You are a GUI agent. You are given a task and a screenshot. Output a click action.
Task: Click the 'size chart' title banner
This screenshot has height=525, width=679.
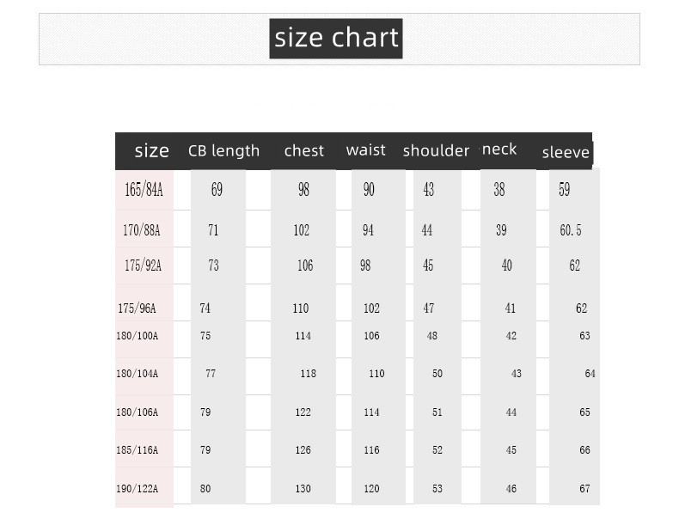pyautogui.click(x=335, y=39)
